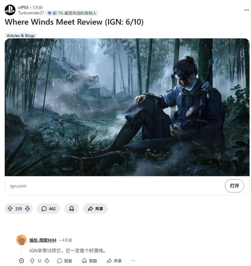The height and width of the screenshot is (266, 251).
Task: Open Turbostrider27's user profile
Action: (31, 13)
